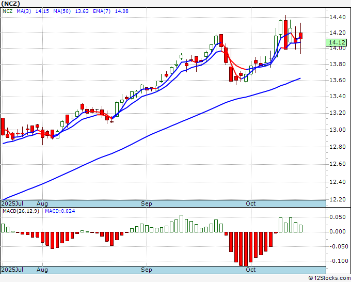351x282 pixels.
Task: Click the 14.20 price axis label
Action: [x=338, y=33]
